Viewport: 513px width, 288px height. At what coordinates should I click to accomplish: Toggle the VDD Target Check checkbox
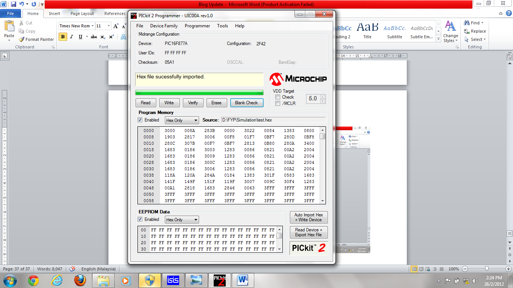point(278,97)
